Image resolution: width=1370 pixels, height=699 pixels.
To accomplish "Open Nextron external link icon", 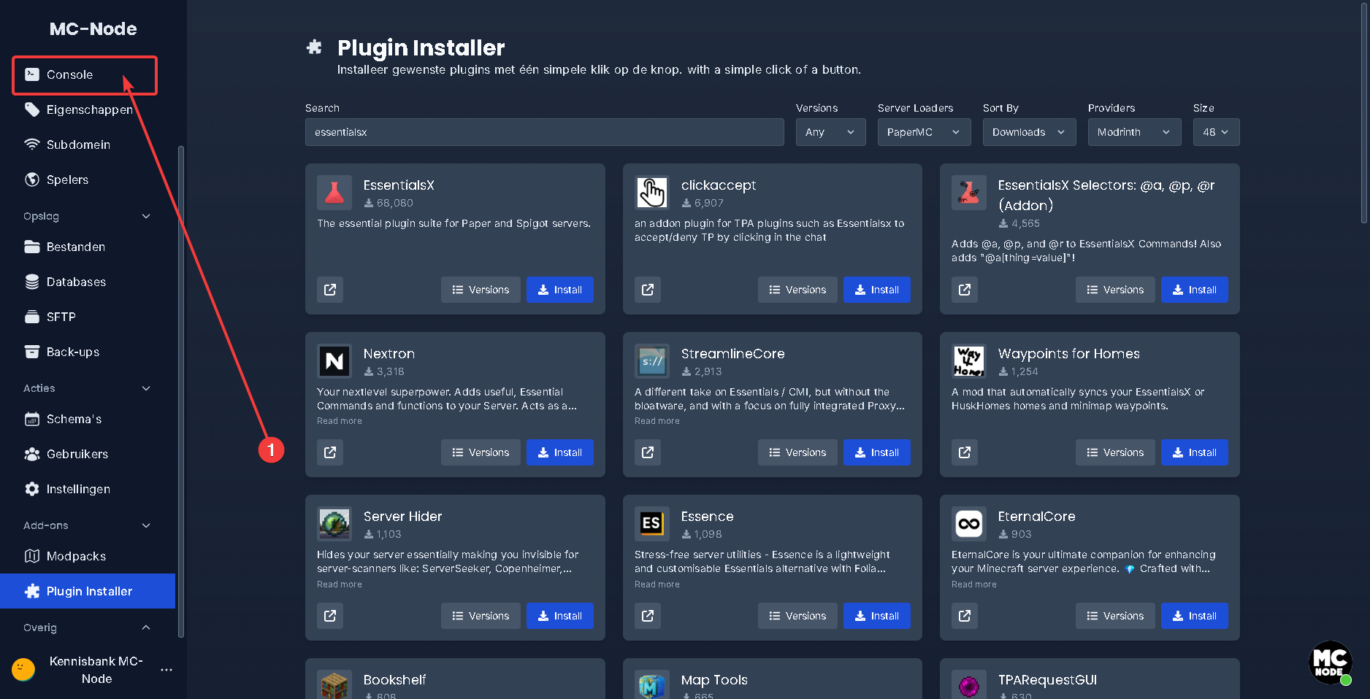I will click(330, 452).
